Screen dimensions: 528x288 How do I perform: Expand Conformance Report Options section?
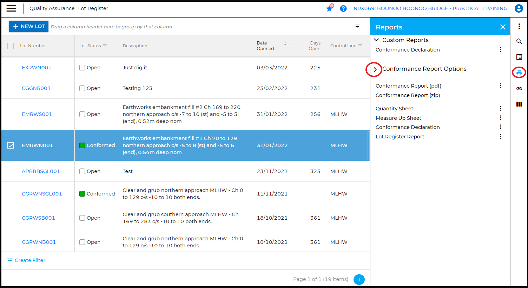click(x=375, y=69)
